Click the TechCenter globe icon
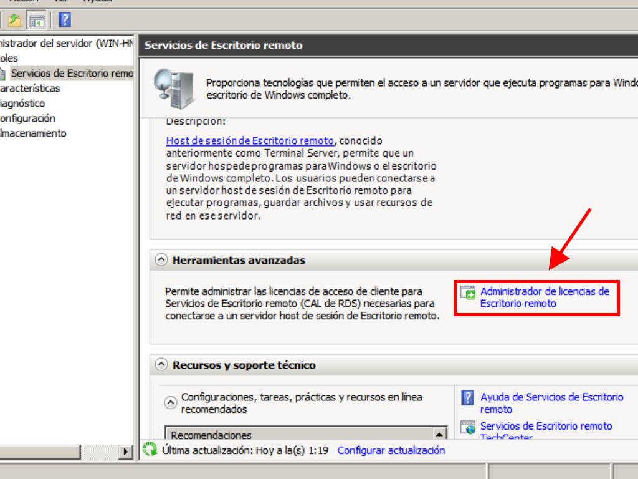 [468, 427]
